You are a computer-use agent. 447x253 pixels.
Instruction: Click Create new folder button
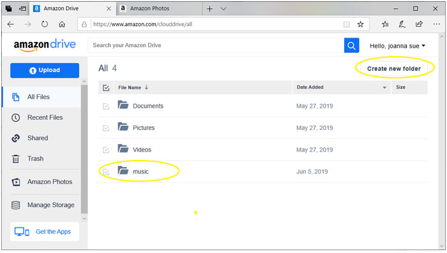pyautogui.click(x=394, y=69)
